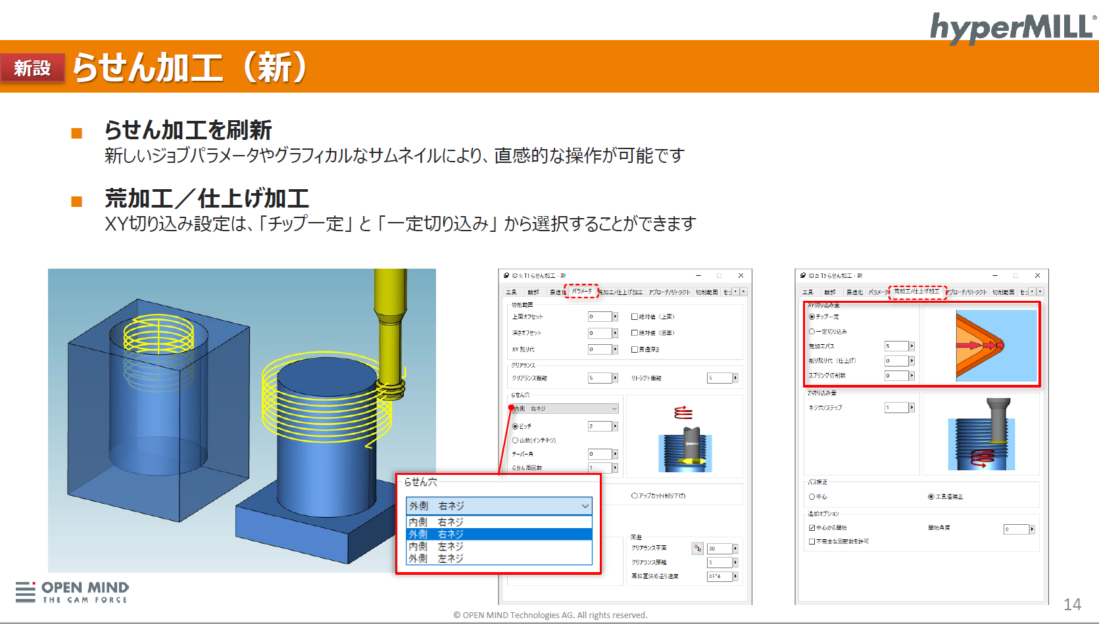Click the tab scroll-left arrow in right dialog
Image resolution: width=1099 pixels, height=624 pixels.
(1032, 292)
